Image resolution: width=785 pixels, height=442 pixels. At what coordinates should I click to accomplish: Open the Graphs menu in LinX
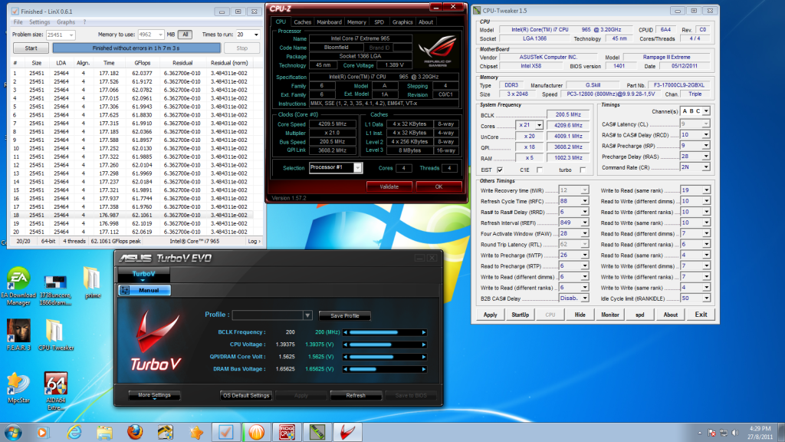(66, 22)
